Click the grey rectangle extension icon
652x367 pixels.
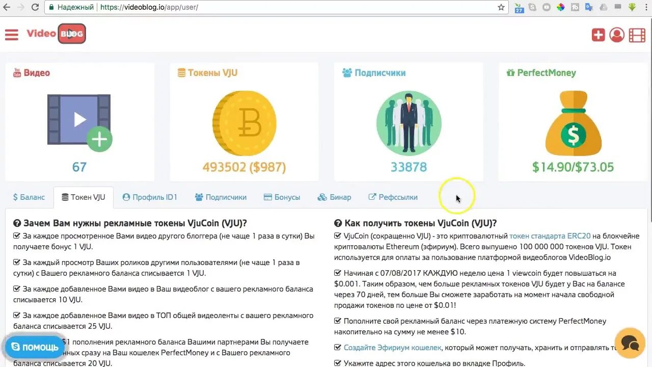(x=617, y=7)
